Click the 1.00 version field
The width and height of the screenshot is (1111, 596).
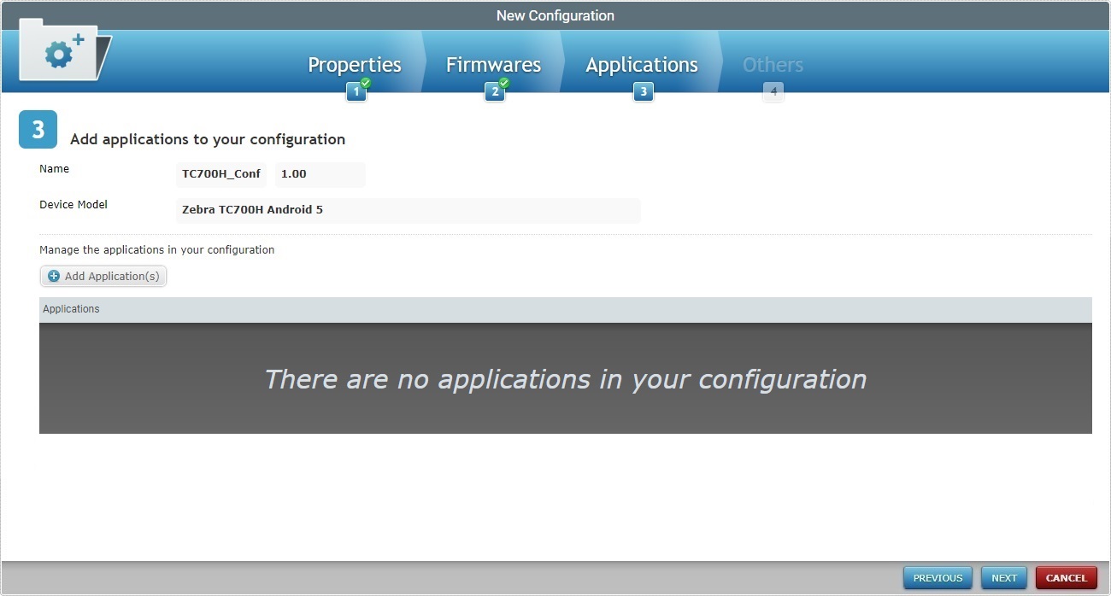[x=319, y=174]
